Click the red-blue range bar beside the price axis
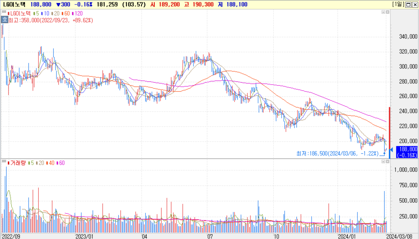This screenshot has height=239, width=419. pos(390,132)
